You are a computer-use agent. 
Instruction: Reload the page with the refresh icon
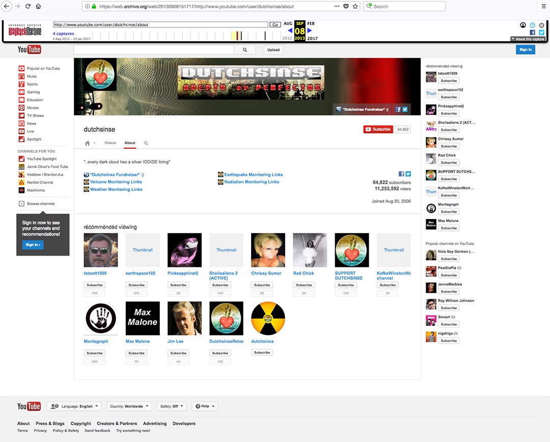click(x=28, y=6)
